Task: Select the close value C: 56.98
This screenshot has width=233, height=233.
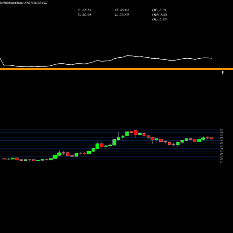Action: pyautogui.click(x=84, y=15)
